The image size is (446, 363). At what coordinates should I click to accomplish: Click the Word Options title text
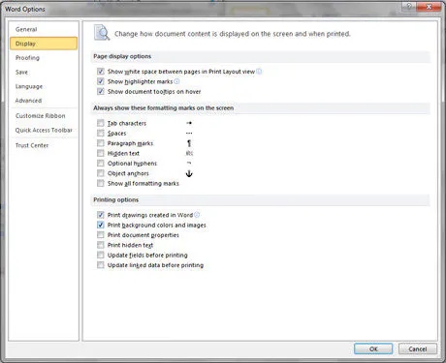point(25,9)
